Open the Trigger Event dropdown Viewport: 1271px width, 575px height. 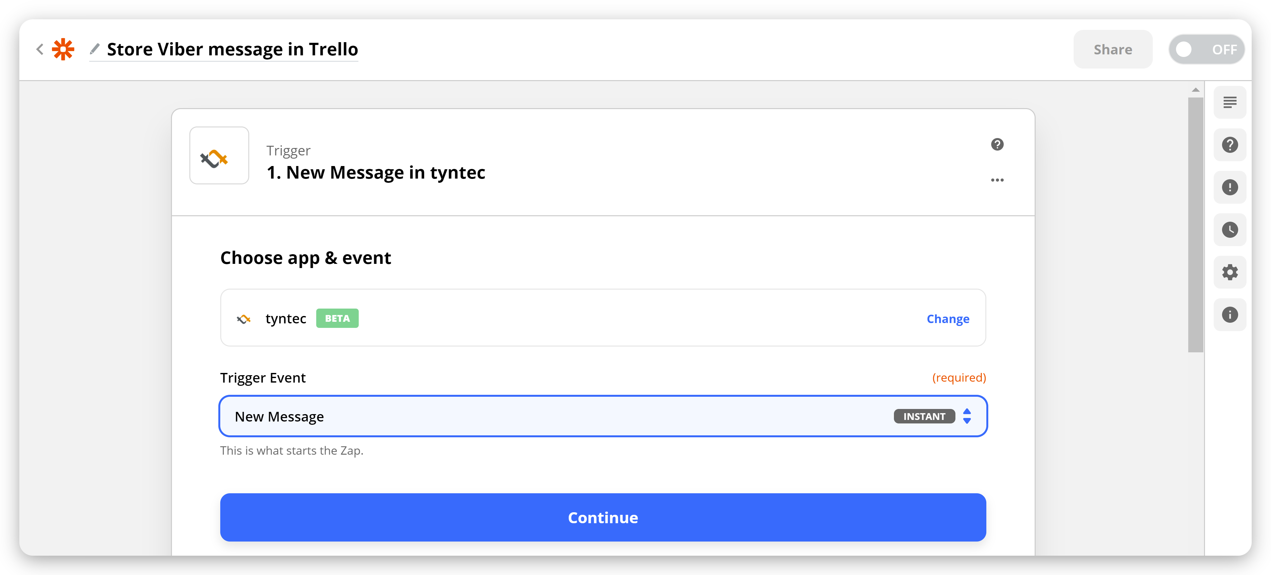[x=603, y=416]
